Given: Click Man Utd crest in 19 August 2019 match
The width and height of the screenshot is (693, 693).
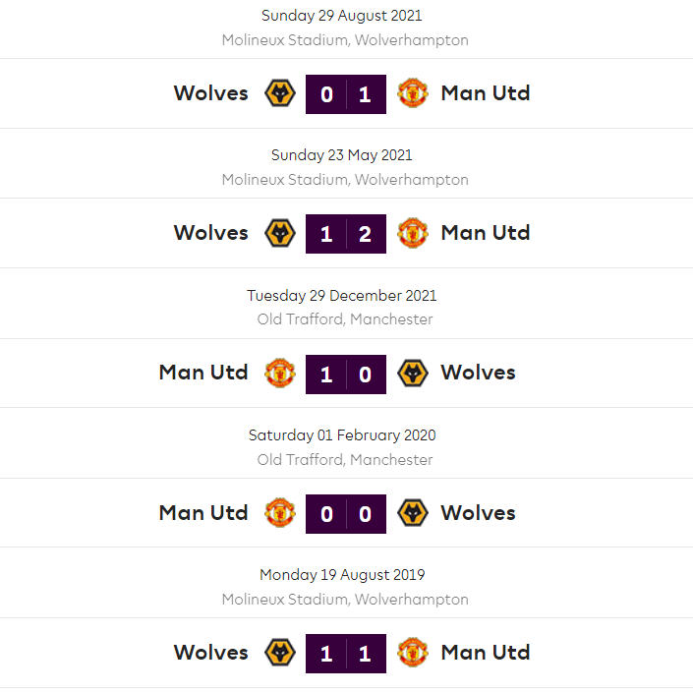Looking at the screenshot, I should [x=412, y=653].
